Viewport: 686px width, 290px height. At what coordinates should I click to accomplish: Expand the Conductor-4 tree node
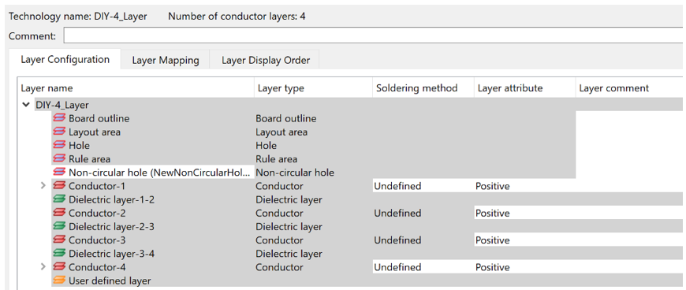(43, 267)
